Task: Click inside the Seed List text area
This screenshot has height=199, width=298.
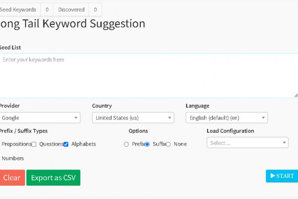Action: point(147,76)
